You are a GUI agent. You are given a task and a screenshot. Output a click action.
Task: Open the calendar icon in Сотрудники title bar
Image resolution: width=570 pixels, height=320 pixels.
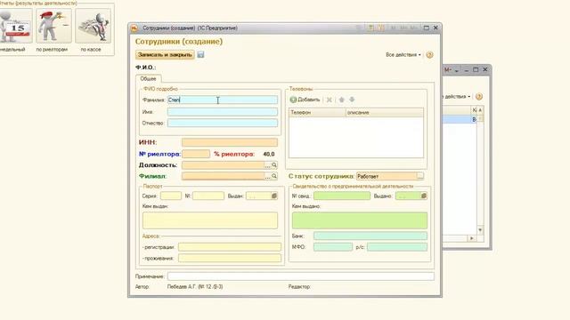(380, 28)
